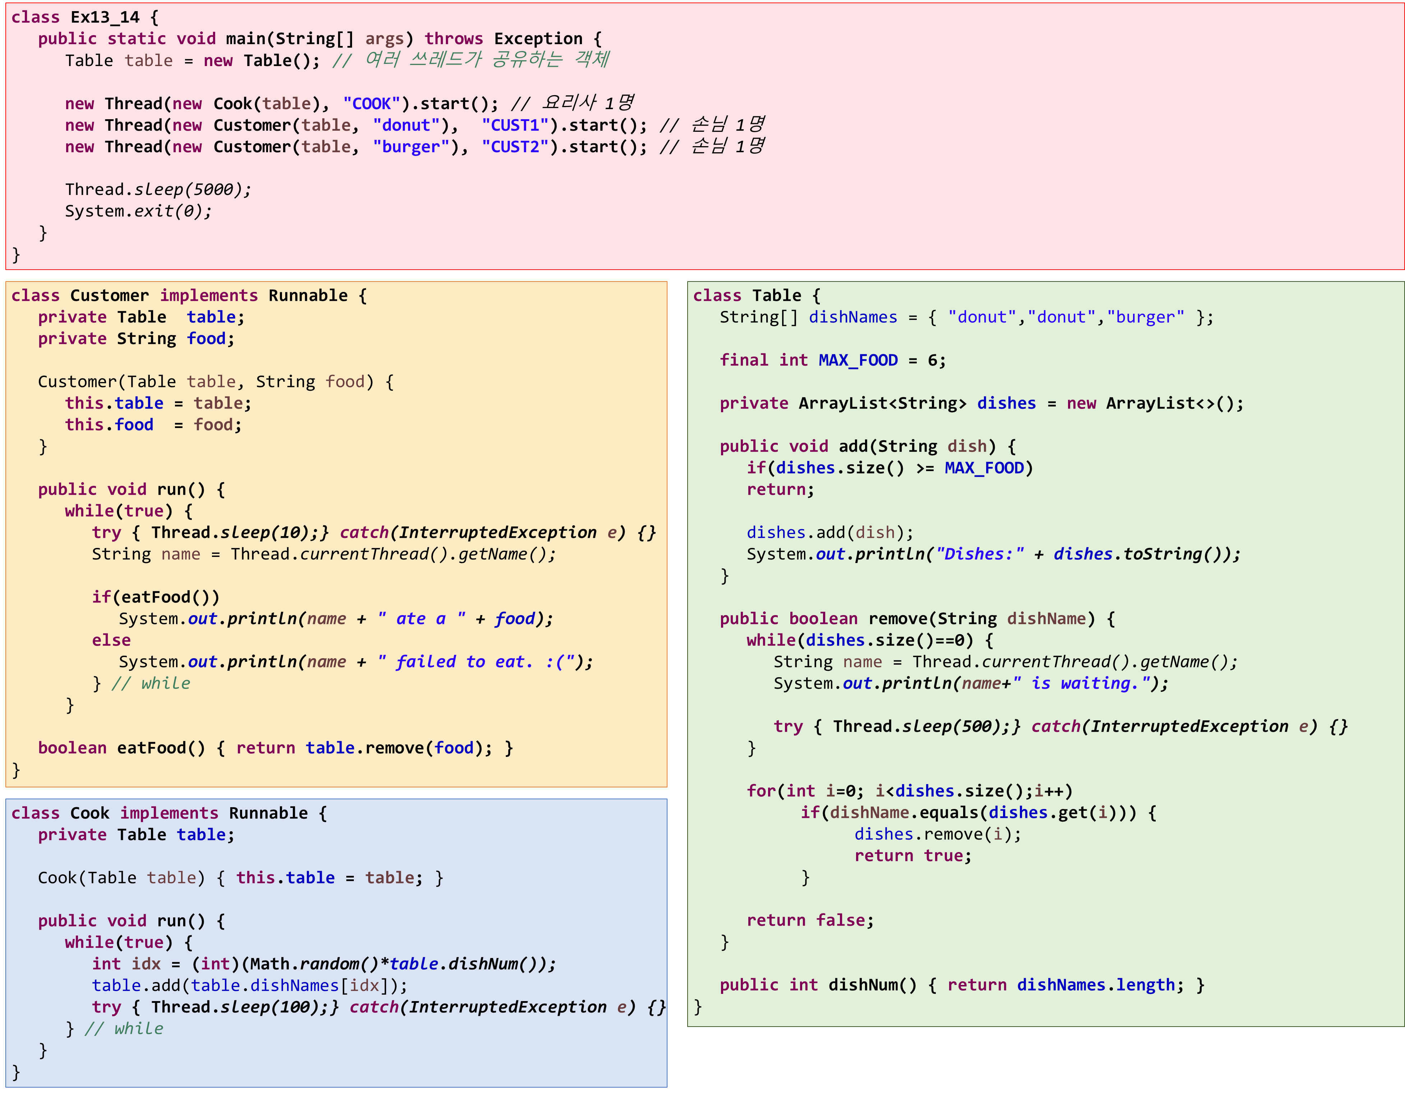The height and width of the screenshot is (1093, 1405).
Task: Click the 'String[] dishNames' array declaration
Action: 967,318
